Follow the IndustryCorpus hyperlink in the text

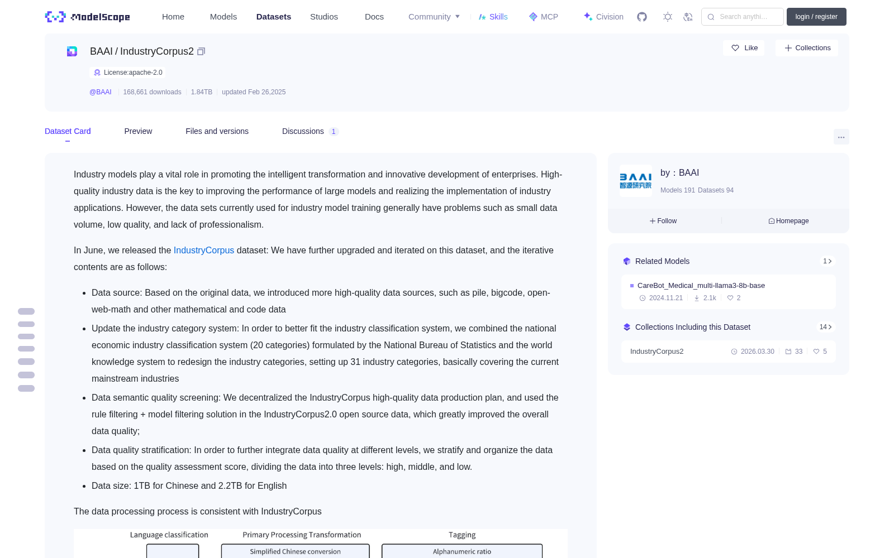click(x=204, y=250)
